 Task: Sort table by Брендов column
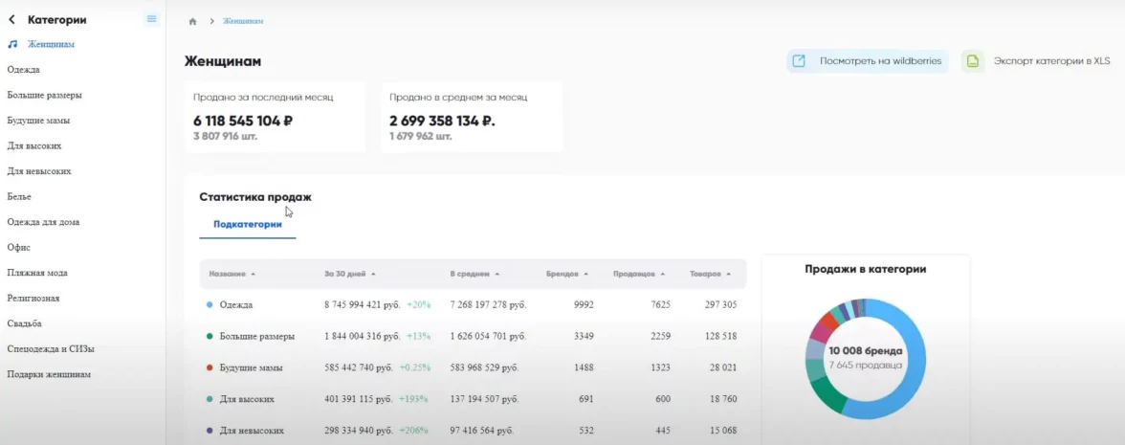click(566, 274)
